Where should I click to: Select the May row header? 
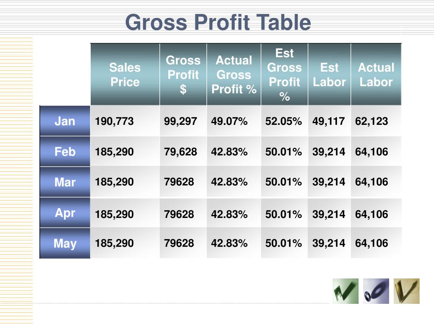pyautogui.click(x=65, y=243)
